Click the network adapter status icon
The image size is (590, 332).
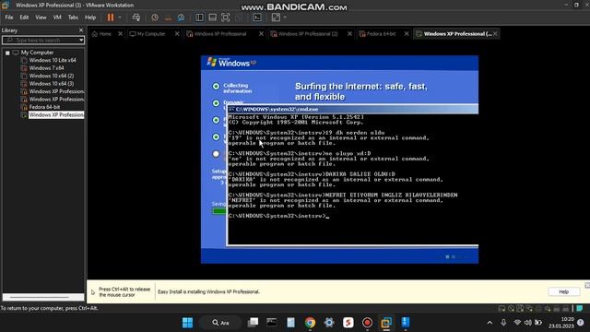click(529, 309)
